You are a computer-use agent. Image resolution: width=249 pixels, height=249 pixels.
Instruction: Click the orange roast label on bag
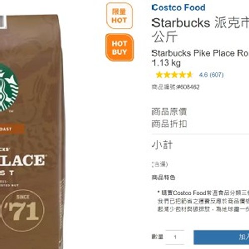12,129
